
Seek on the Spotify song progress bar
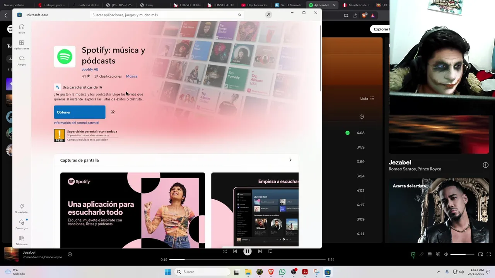coord(247,259)
